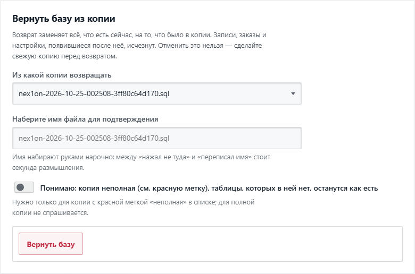Click the warning paragraph about irreversible restore

click(x=139, y=46)
